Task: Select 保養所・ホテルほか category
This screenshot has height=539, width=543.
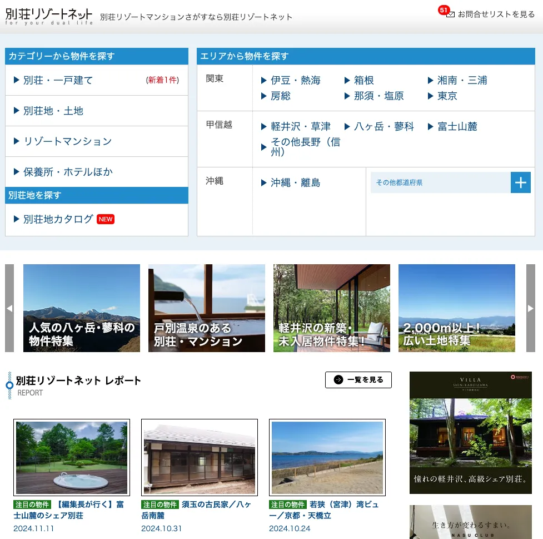Action: (67, 172)
